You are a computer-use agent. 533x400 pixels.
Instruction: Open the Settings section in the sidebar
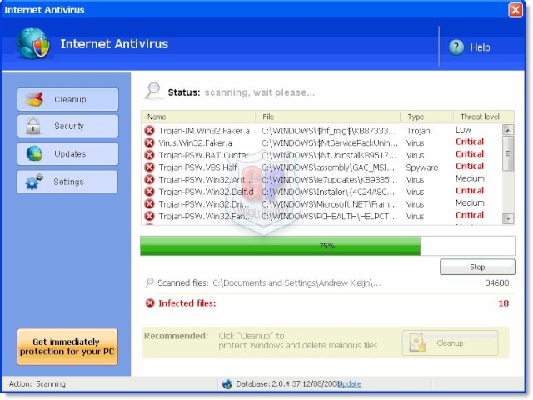click(x=67, y=182)
